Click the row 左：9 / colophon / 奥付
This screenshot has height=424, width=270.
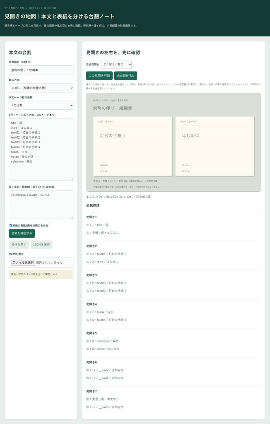click(x=102, y=341)
